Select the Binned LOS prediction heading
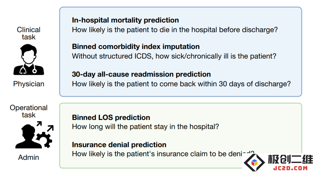Viewport: 315px width, 172px height. point(111,118)
